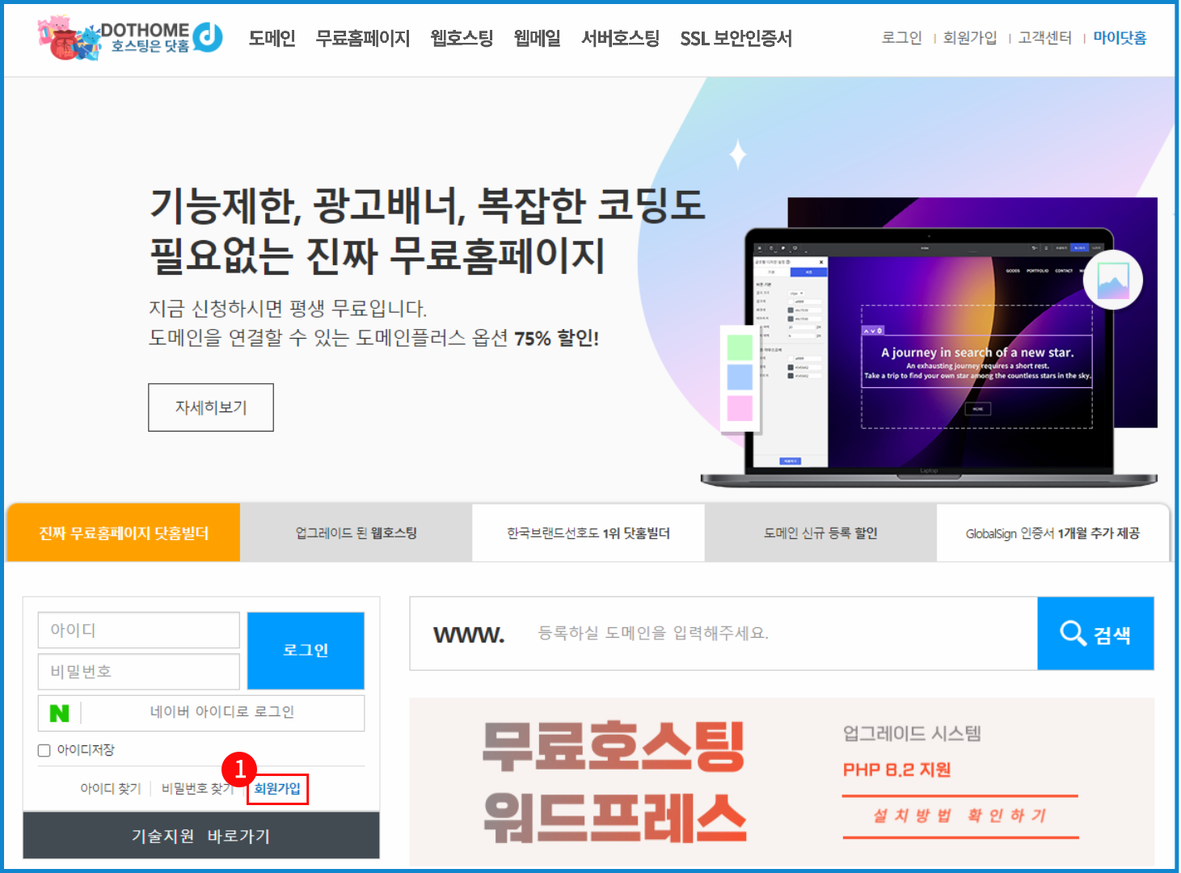This screenshot has height=873, width=1181.
Task: Click the green Naver N icon
Action: pyautogui.click(x=60, y=713)
